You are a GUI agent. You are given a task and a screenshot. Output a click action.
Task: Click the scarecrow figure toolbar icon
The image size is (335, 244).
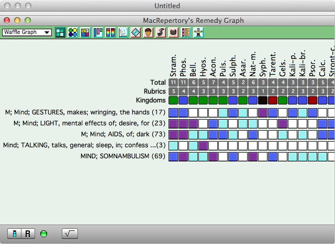point(198,32)
